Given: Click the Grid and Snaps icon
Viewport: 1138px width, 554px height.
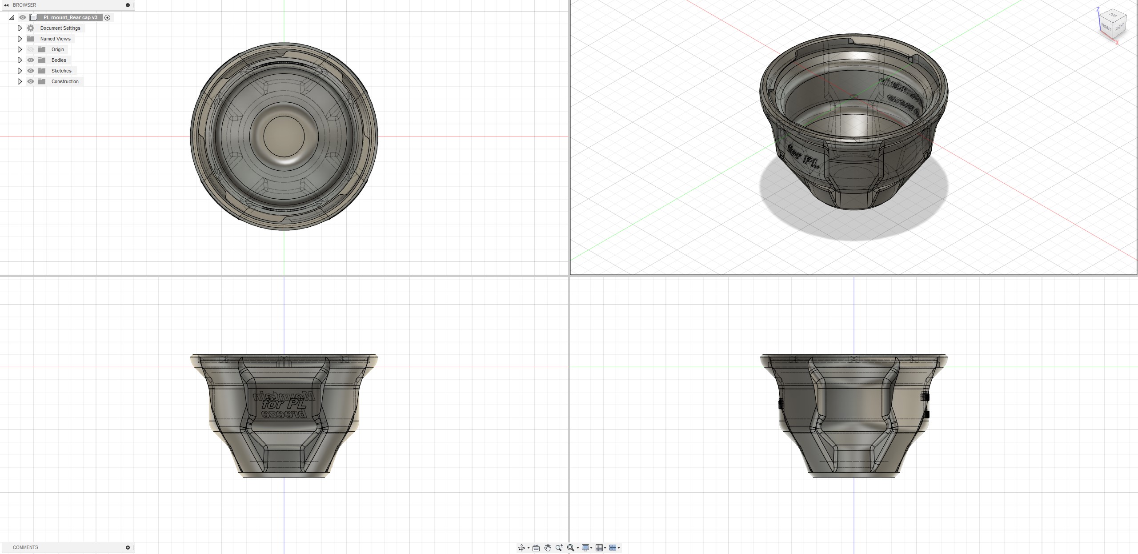Looking at the screenshot, I should (x=599, y=548).
